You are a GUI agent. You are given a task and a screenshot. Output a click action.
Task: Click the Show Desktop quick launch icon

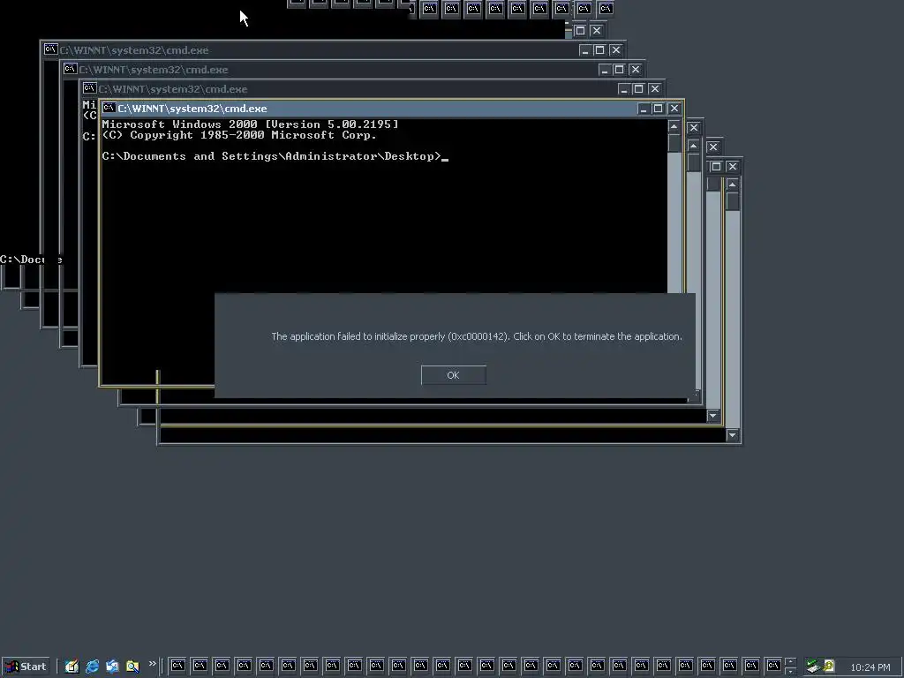72,667
